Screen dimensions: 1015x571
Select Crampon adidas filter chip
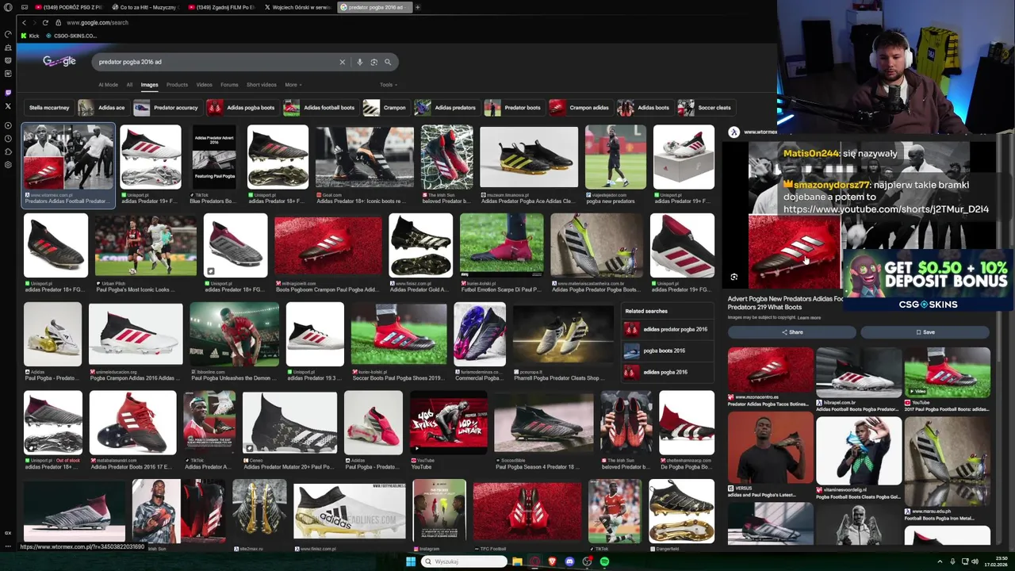pos(581,108)
